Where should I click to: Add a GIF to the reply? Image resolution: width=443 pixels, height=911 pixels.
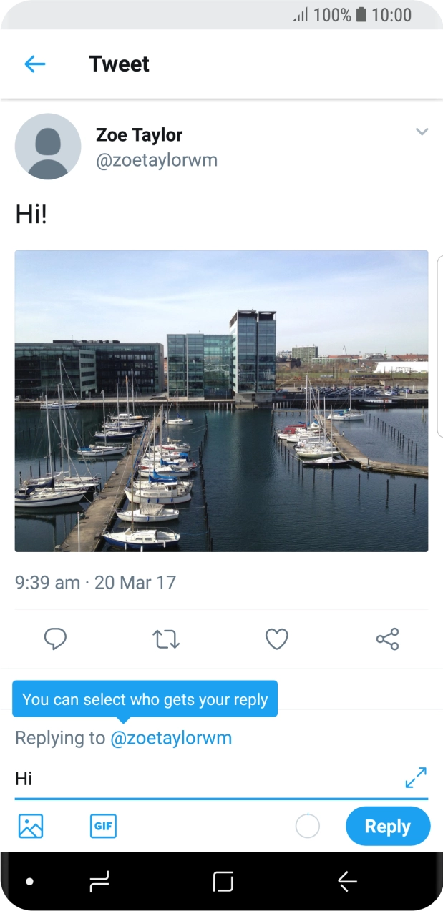point(103,826)
